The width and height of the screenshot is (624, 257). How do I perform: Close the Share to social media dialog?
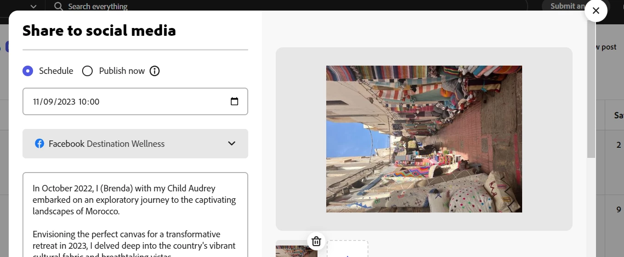tap(596, 11)
